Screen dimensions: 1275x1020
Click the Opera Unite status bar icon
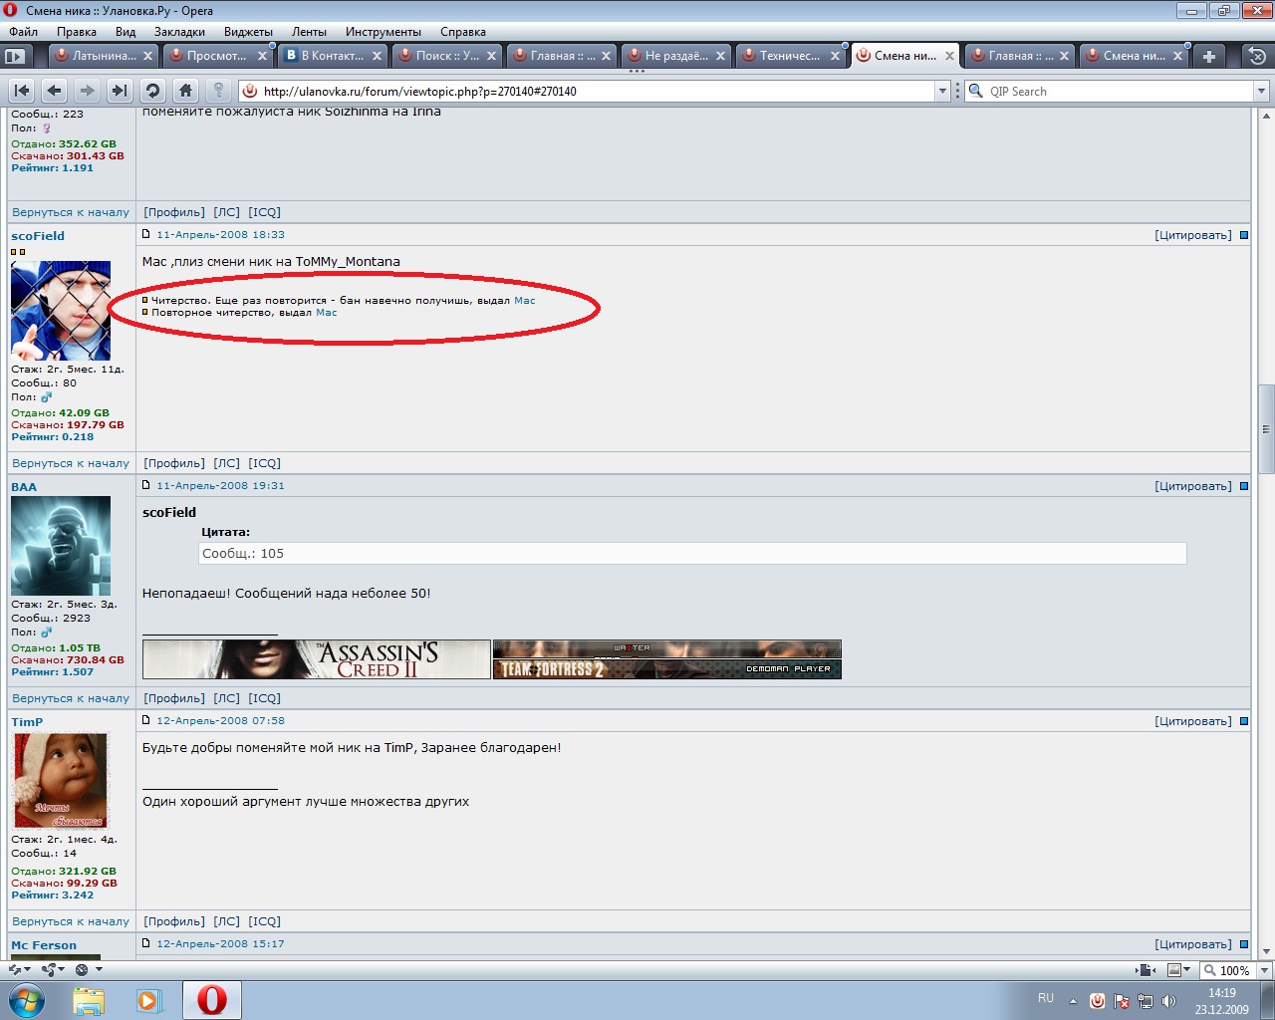(x=51, y=969)
